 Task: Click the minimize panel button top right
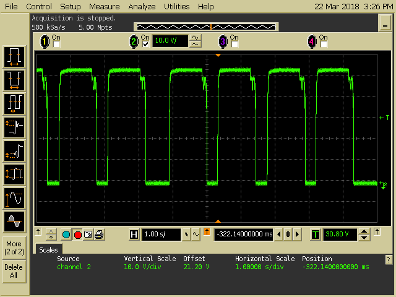(385, 23)
